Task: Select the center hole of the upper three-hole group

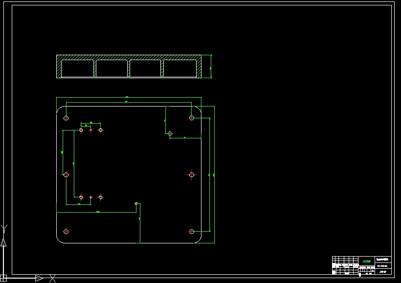Action: (x=90, y=130)
